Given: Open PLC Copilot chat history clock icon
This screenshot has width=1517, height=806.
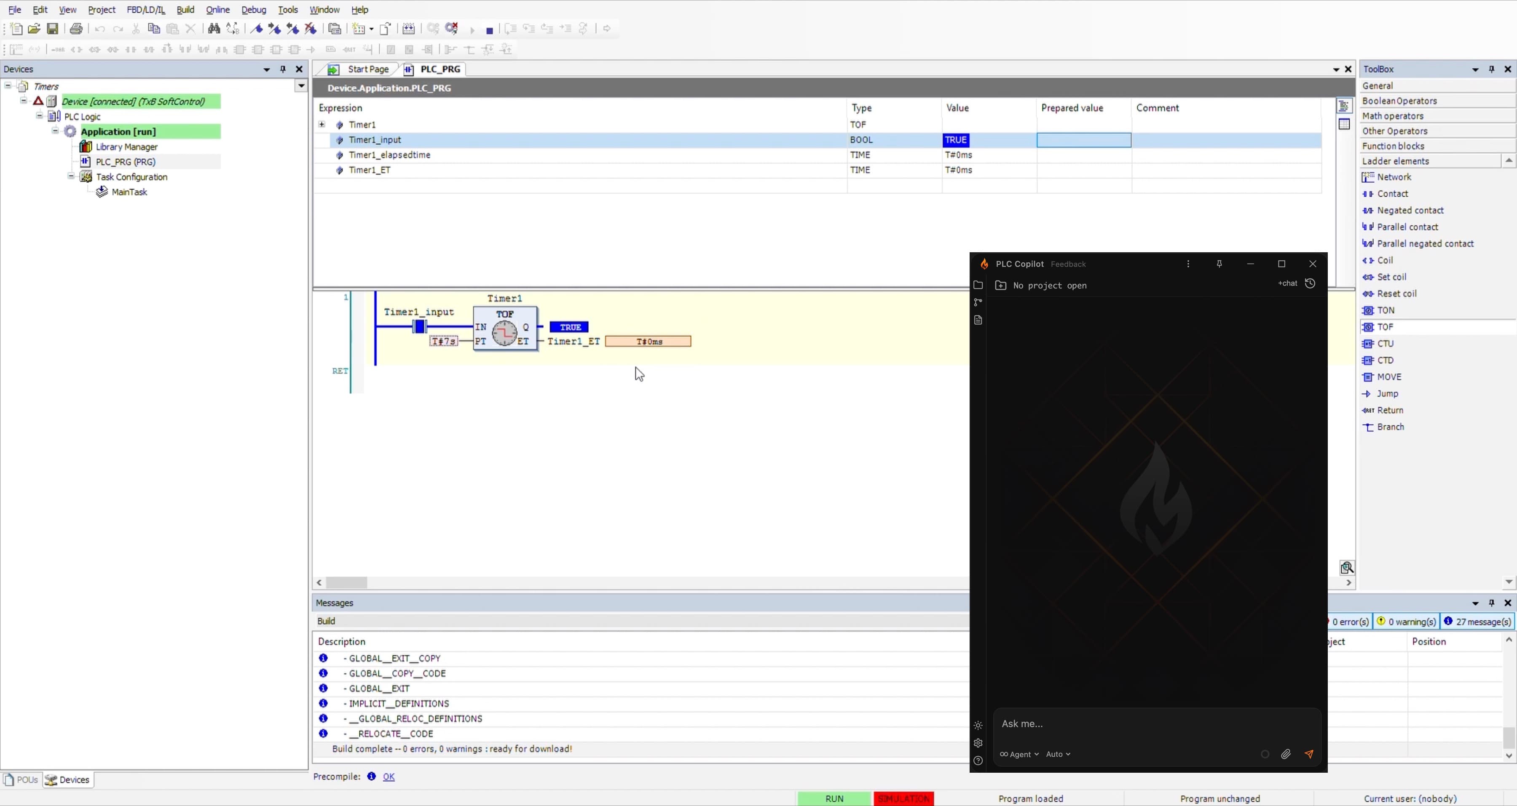Looking at the screenshot, I should click(x=1310, y=283).
